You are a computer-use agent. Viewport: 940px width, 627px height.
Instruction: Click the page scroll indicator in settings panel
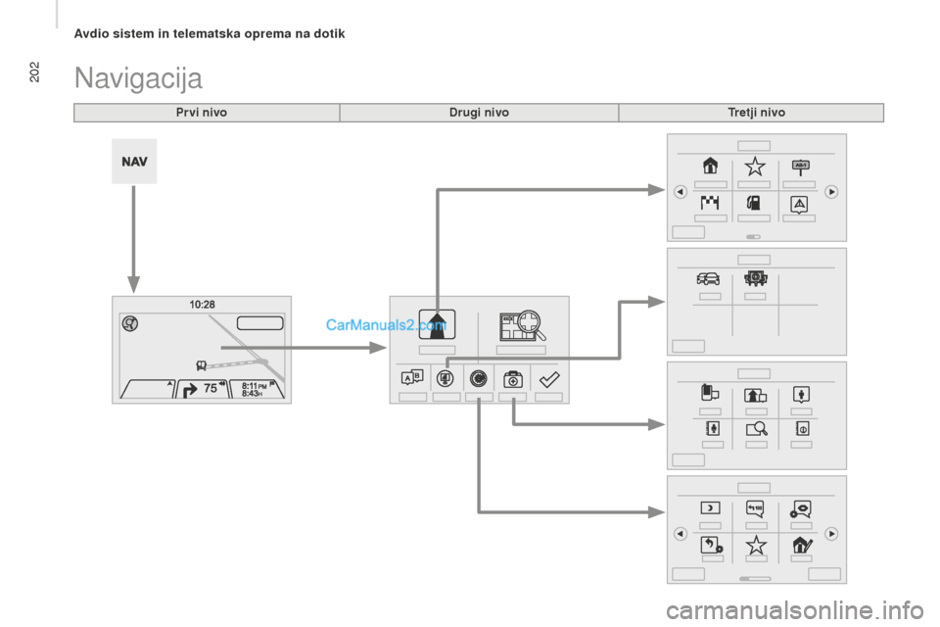pos(755,579)
